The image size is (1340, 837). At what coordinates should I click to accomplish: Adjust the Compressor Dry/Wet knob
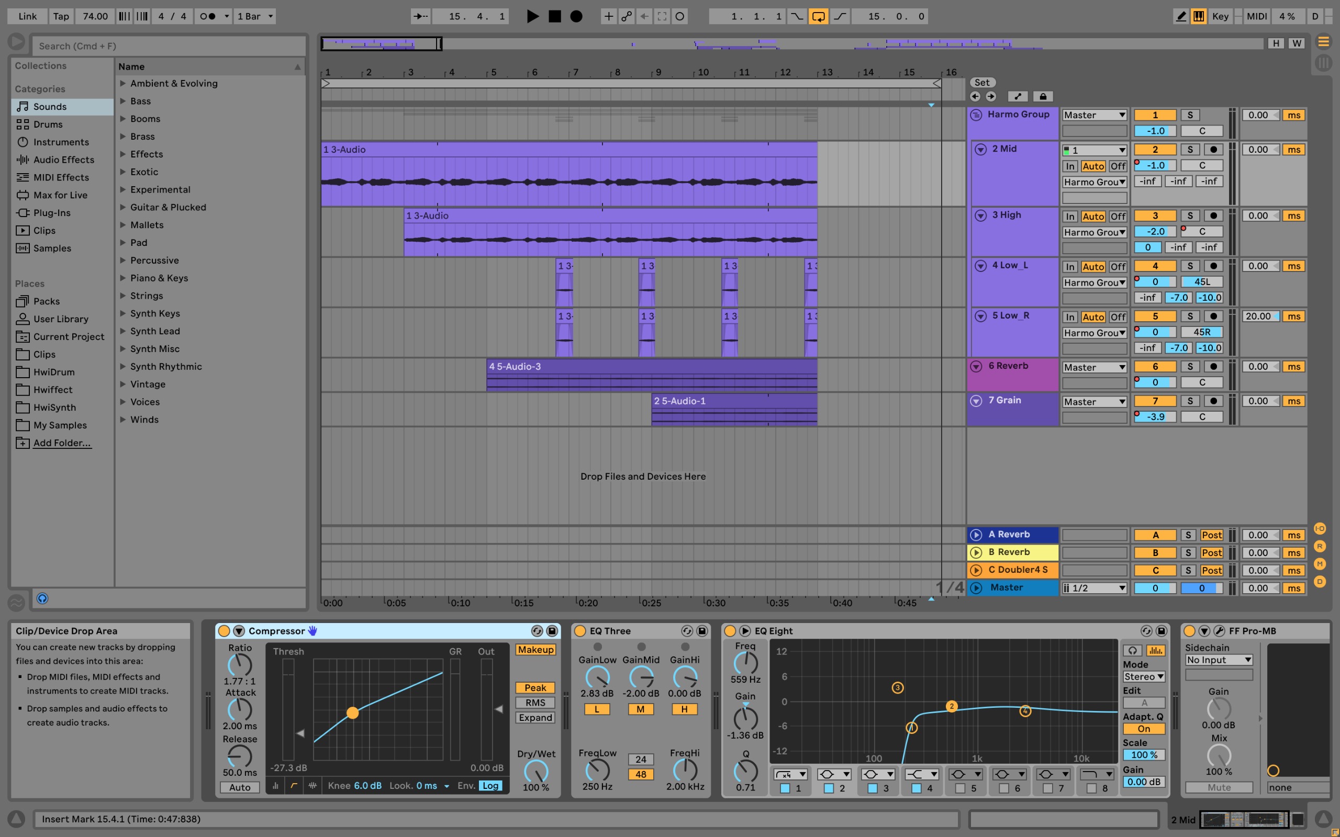coord(535,771)
